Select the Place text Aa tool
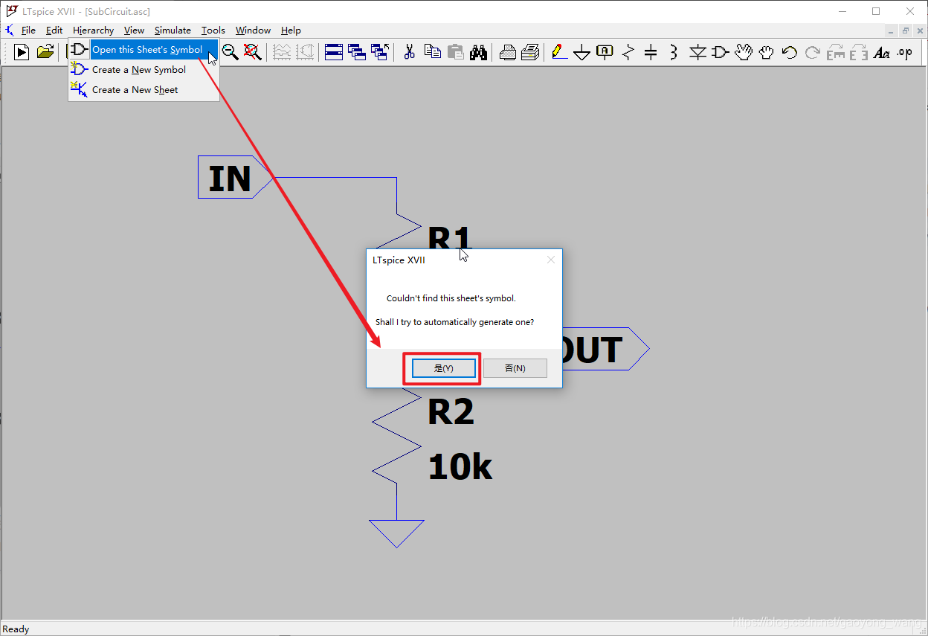 click(881, 52)
